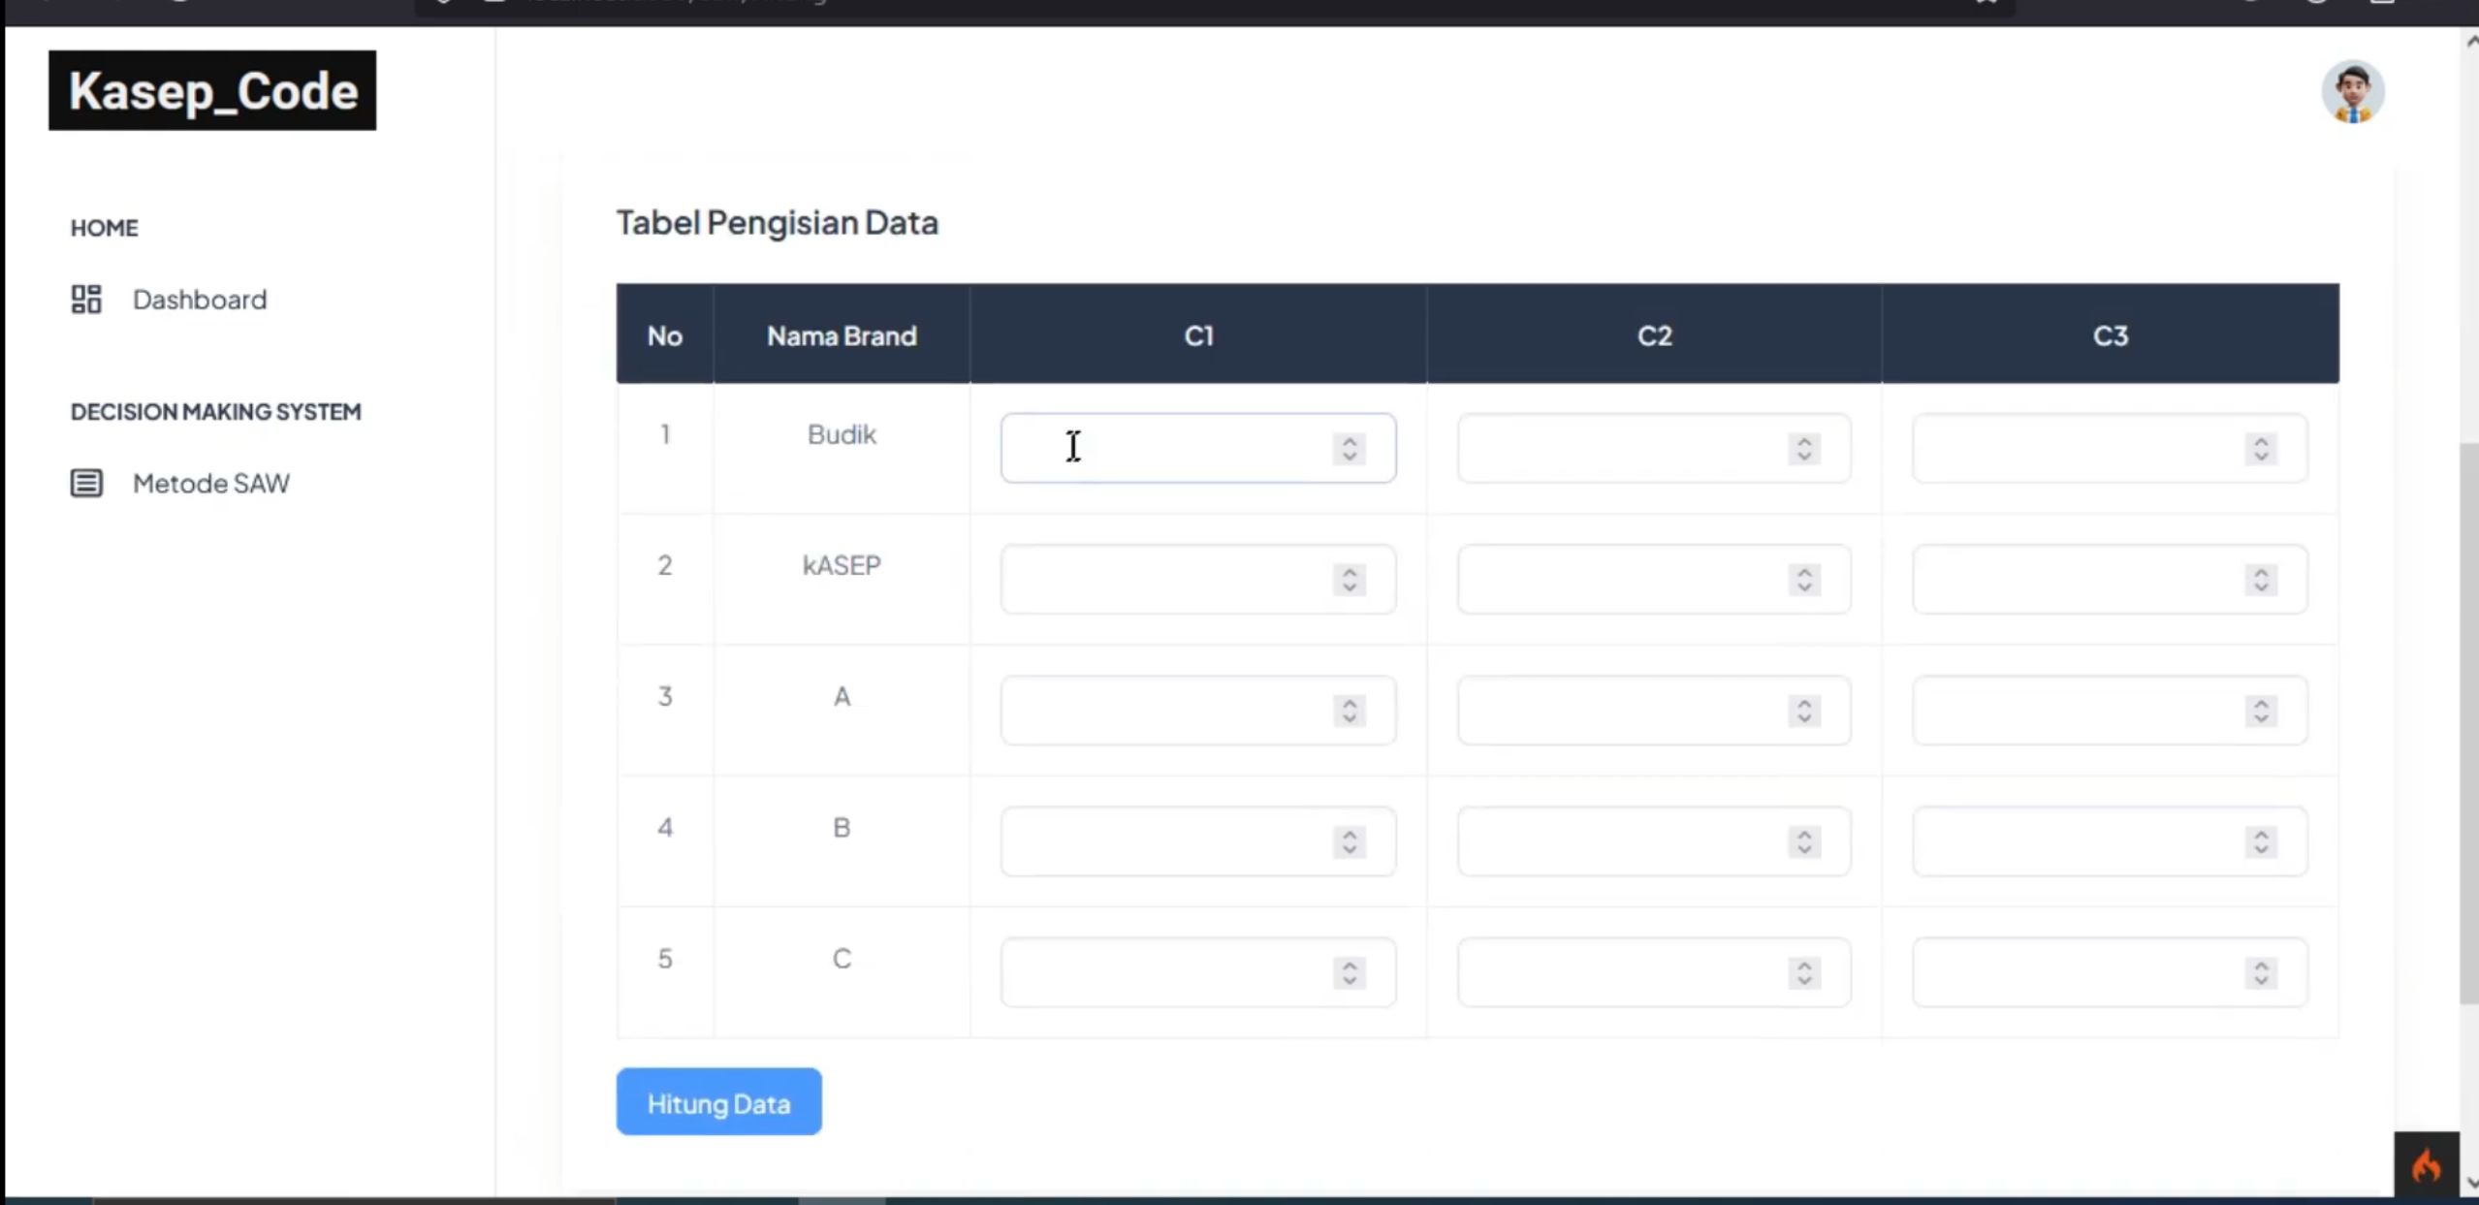Focus the C2 input for brand B
Image resolution: width=2479 pixels, height=1205 pixels.
pyautogui.click(x=1654, y=840)
